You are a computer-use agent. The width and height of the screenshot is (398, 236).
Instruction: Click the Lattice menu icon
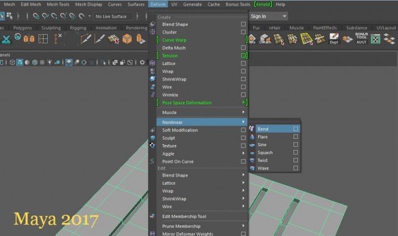[152, 63]
